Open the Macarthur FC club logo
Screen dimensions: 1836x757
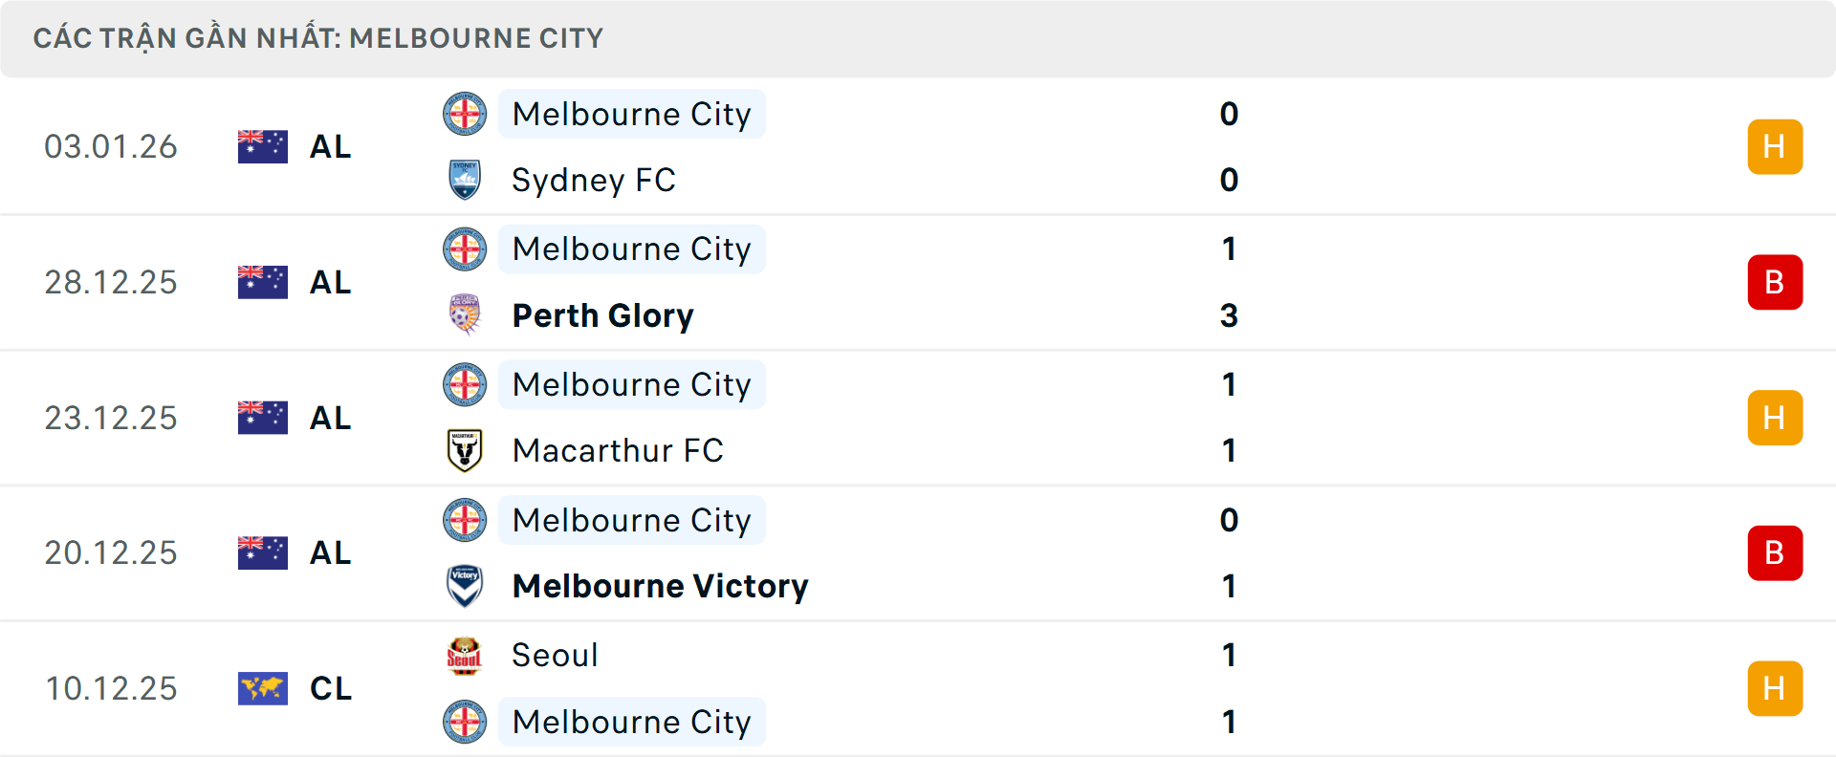point(465,450)
